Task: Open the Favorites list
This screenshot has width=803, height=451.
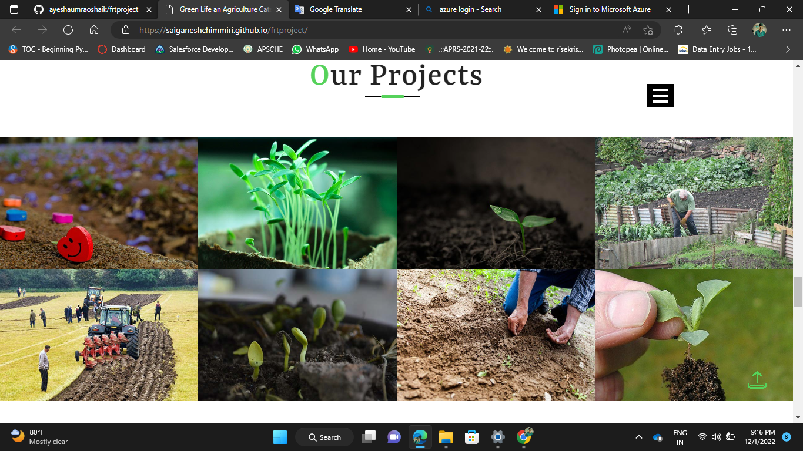Action: click(x=707, y=30)
